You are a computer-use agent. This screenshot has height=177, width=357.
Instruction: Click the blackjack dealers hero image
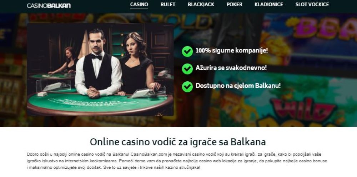click(x=100, y=69)
